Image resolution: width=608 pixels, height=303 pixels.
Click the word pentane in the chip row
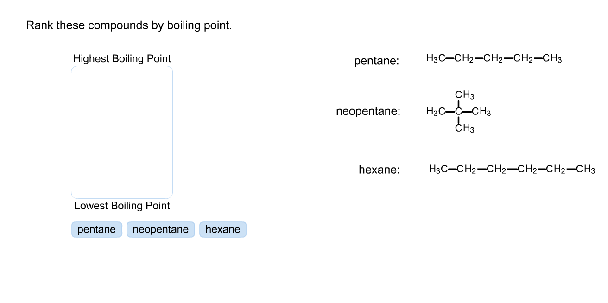(x=96, y=229)
